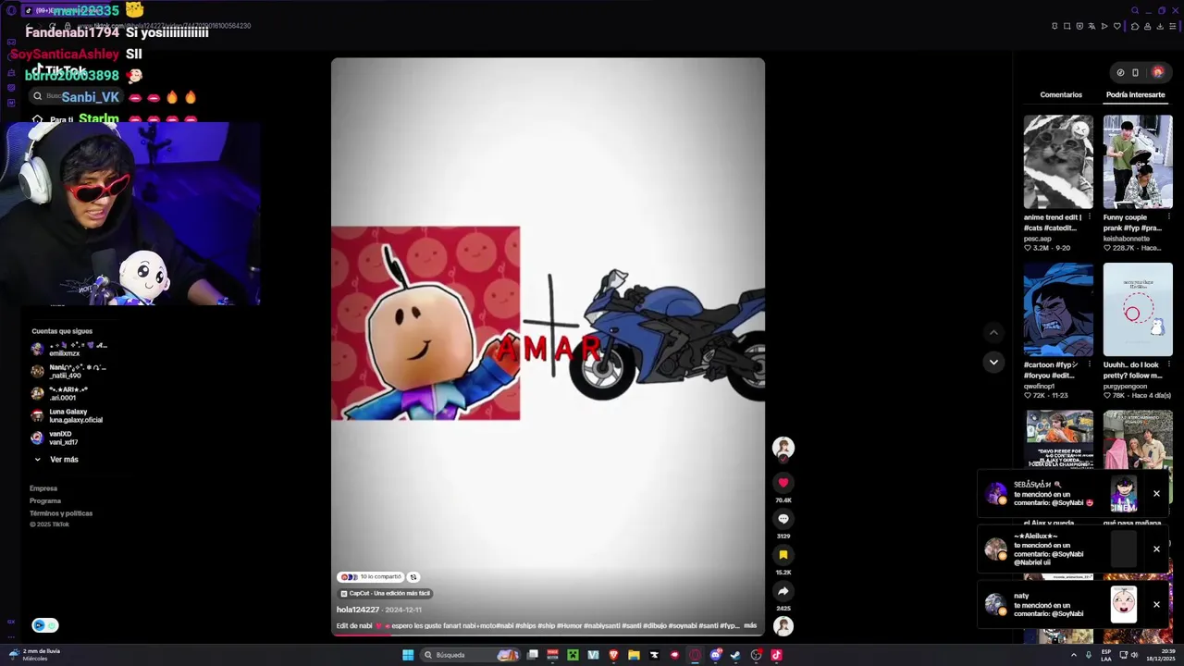Expand description with 'más' link

tap(750, 625)
